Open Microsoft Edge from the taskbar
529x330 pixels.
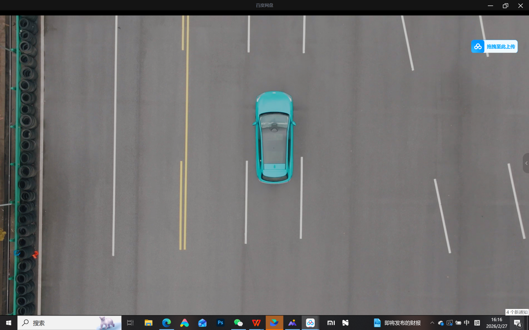[x=166, y=323]
